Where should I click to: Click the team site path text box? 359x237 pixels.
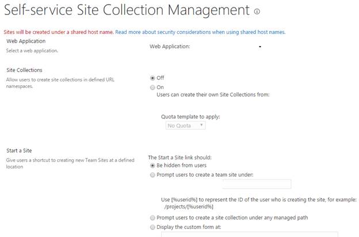(257, 184)
